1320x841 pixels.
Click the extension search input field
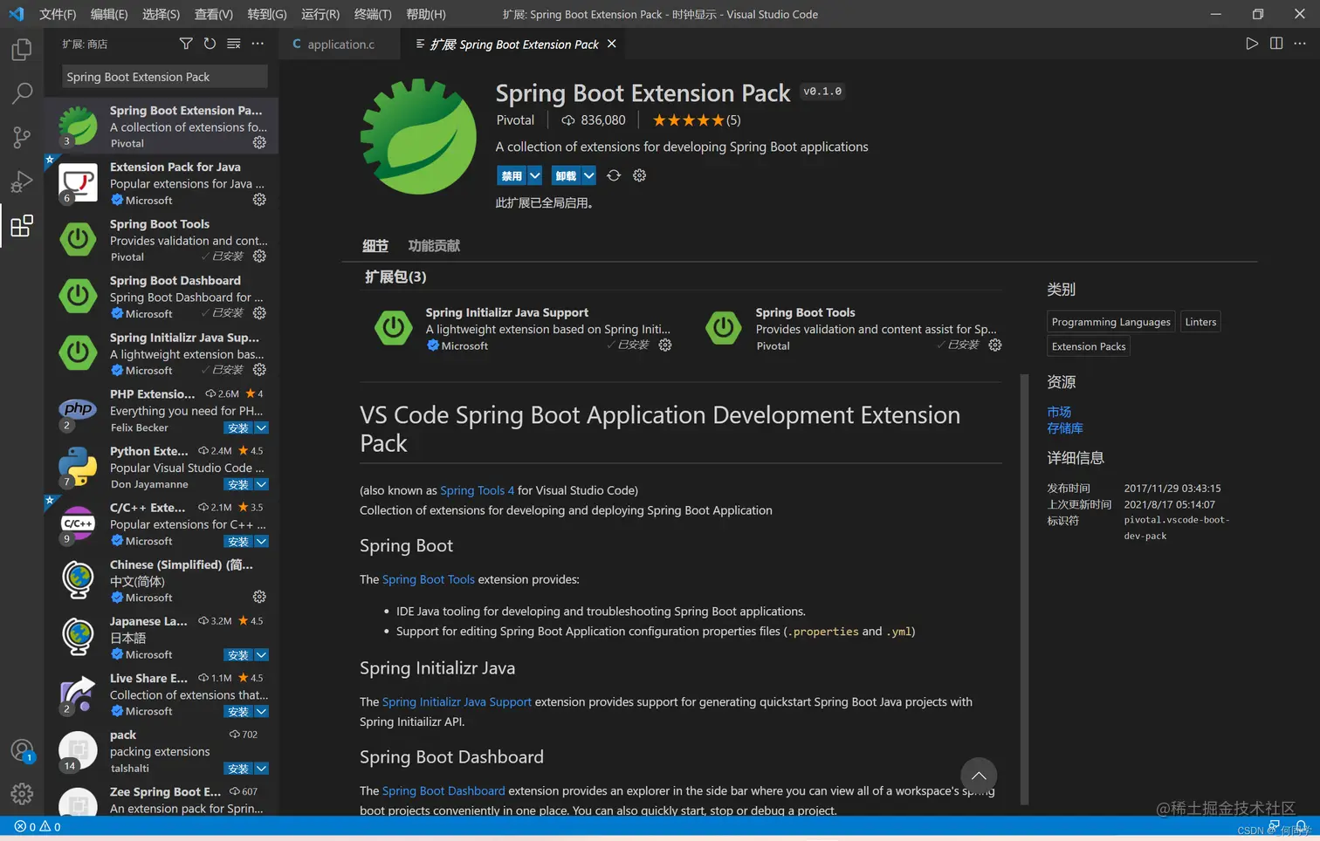165,77
